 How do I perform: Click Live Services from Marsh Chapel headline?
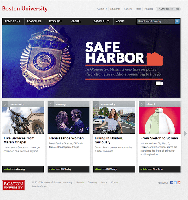tap(19, 140)
